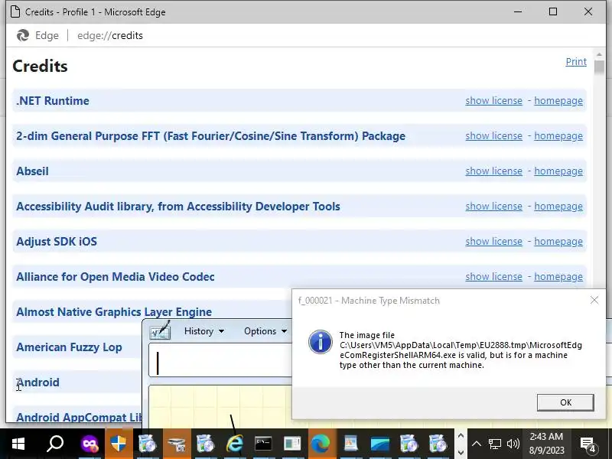This screenshot has width=612, height=459.
Task: Click the volume speaker icon in tray
Action: (x=513, y=444)
